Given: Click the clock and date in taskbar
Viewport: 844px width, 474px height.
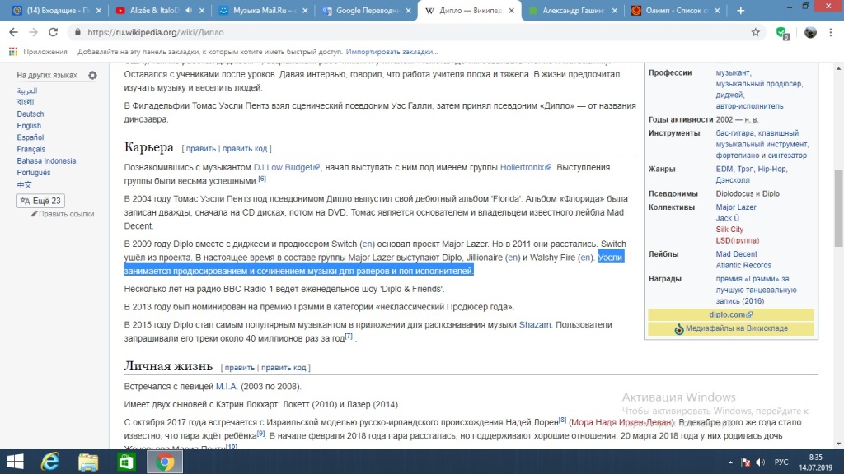Looking at the screenshot, I should coord(815,462).
